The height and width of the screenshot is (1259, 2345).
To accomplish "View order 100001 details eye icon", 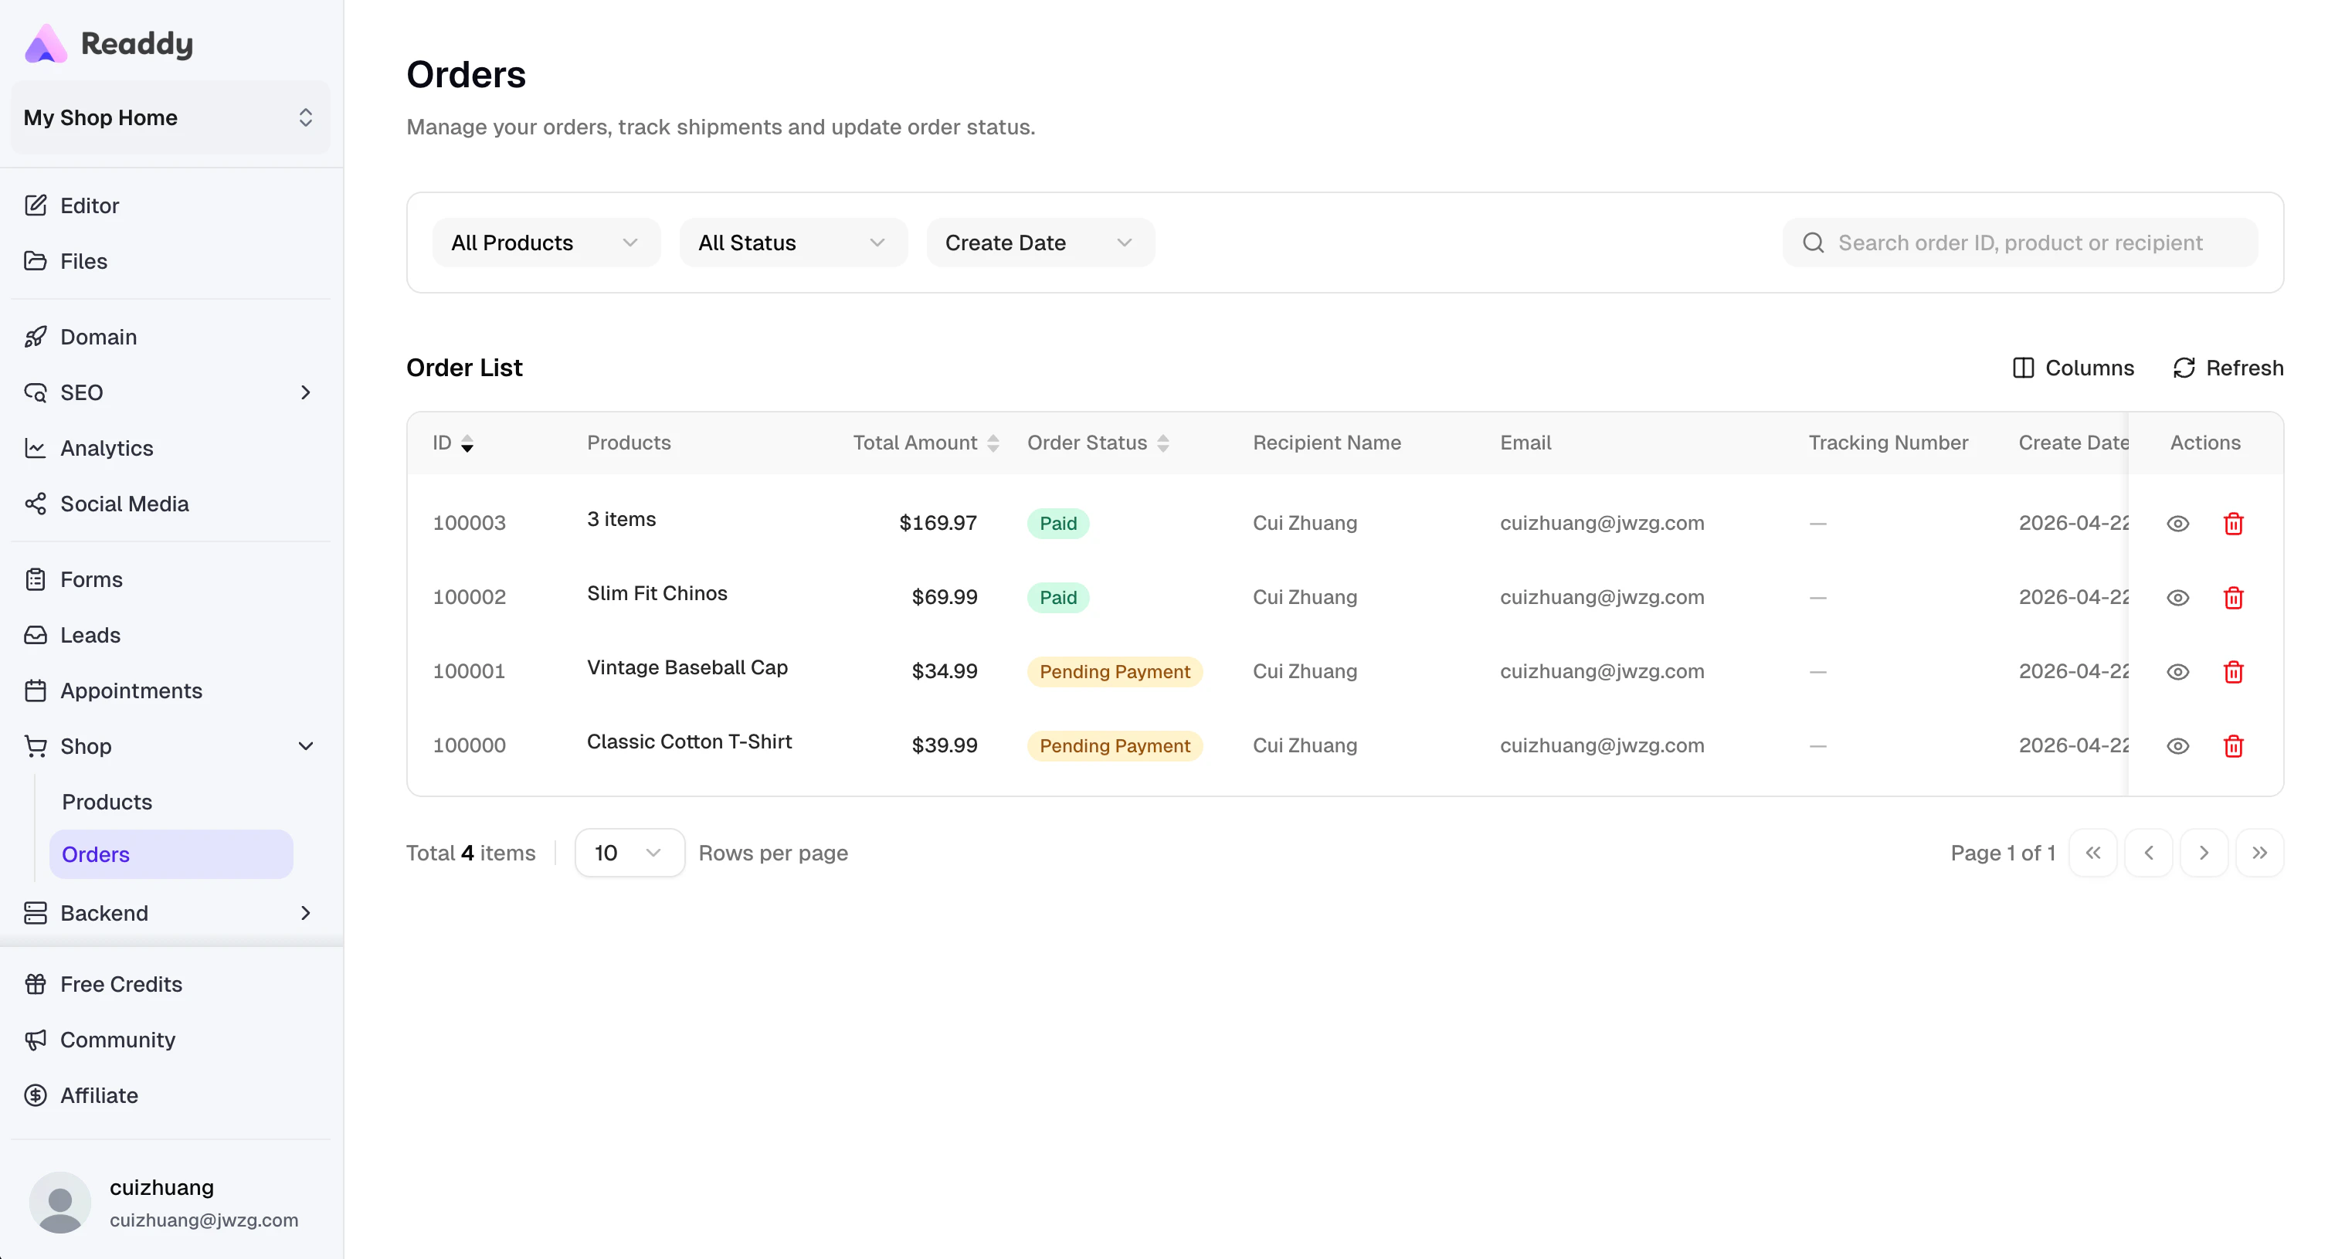I will pos(2177,672).
